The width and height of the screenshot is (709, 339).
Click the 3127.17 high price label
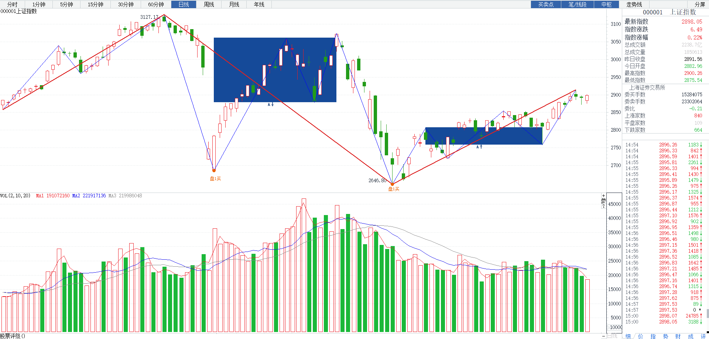(149, 17)
